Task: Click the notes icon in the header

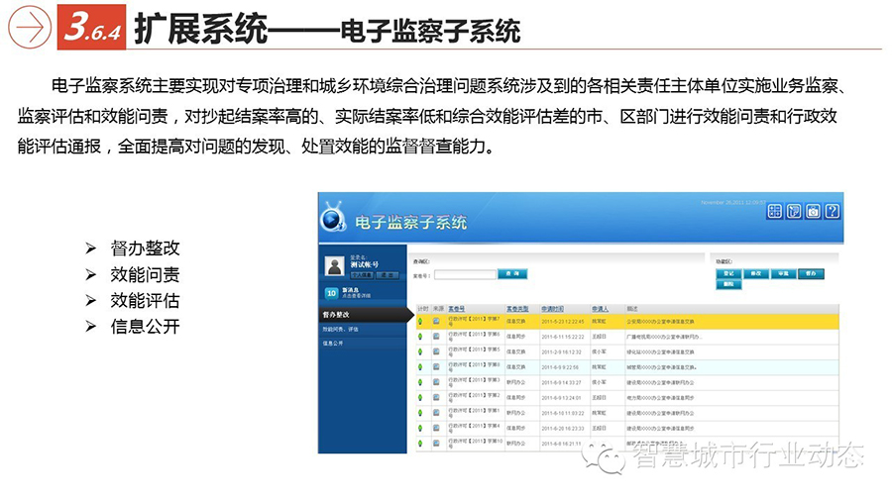Action: pos(794,211)
